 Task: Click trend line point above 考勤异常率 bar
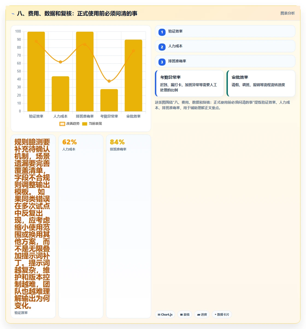[x=109, y=81]
